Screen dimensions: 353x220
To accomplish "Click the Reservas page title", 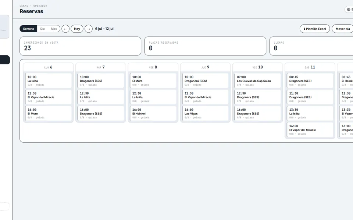I will pos(31,11).
